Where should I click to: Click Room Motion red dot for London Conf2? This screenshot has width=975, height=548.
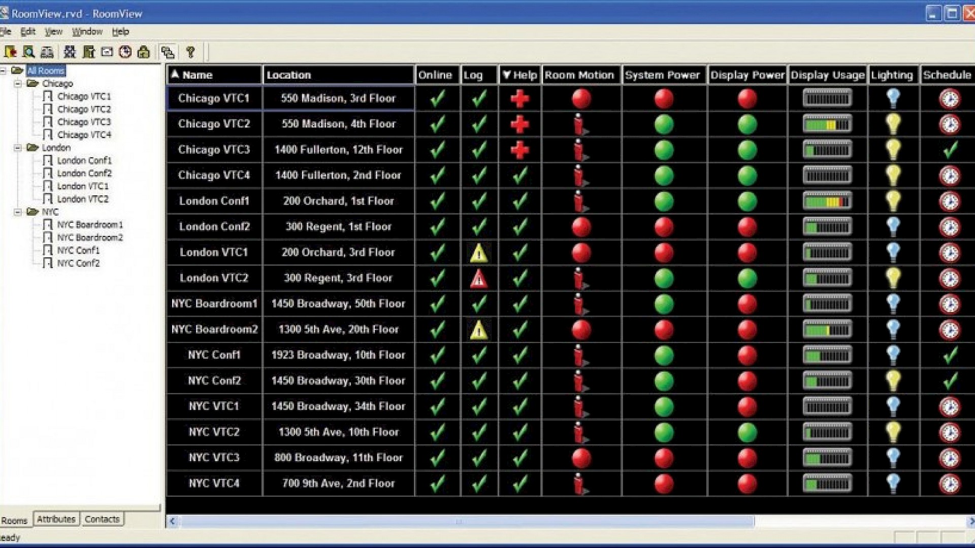tap(581, 227)
